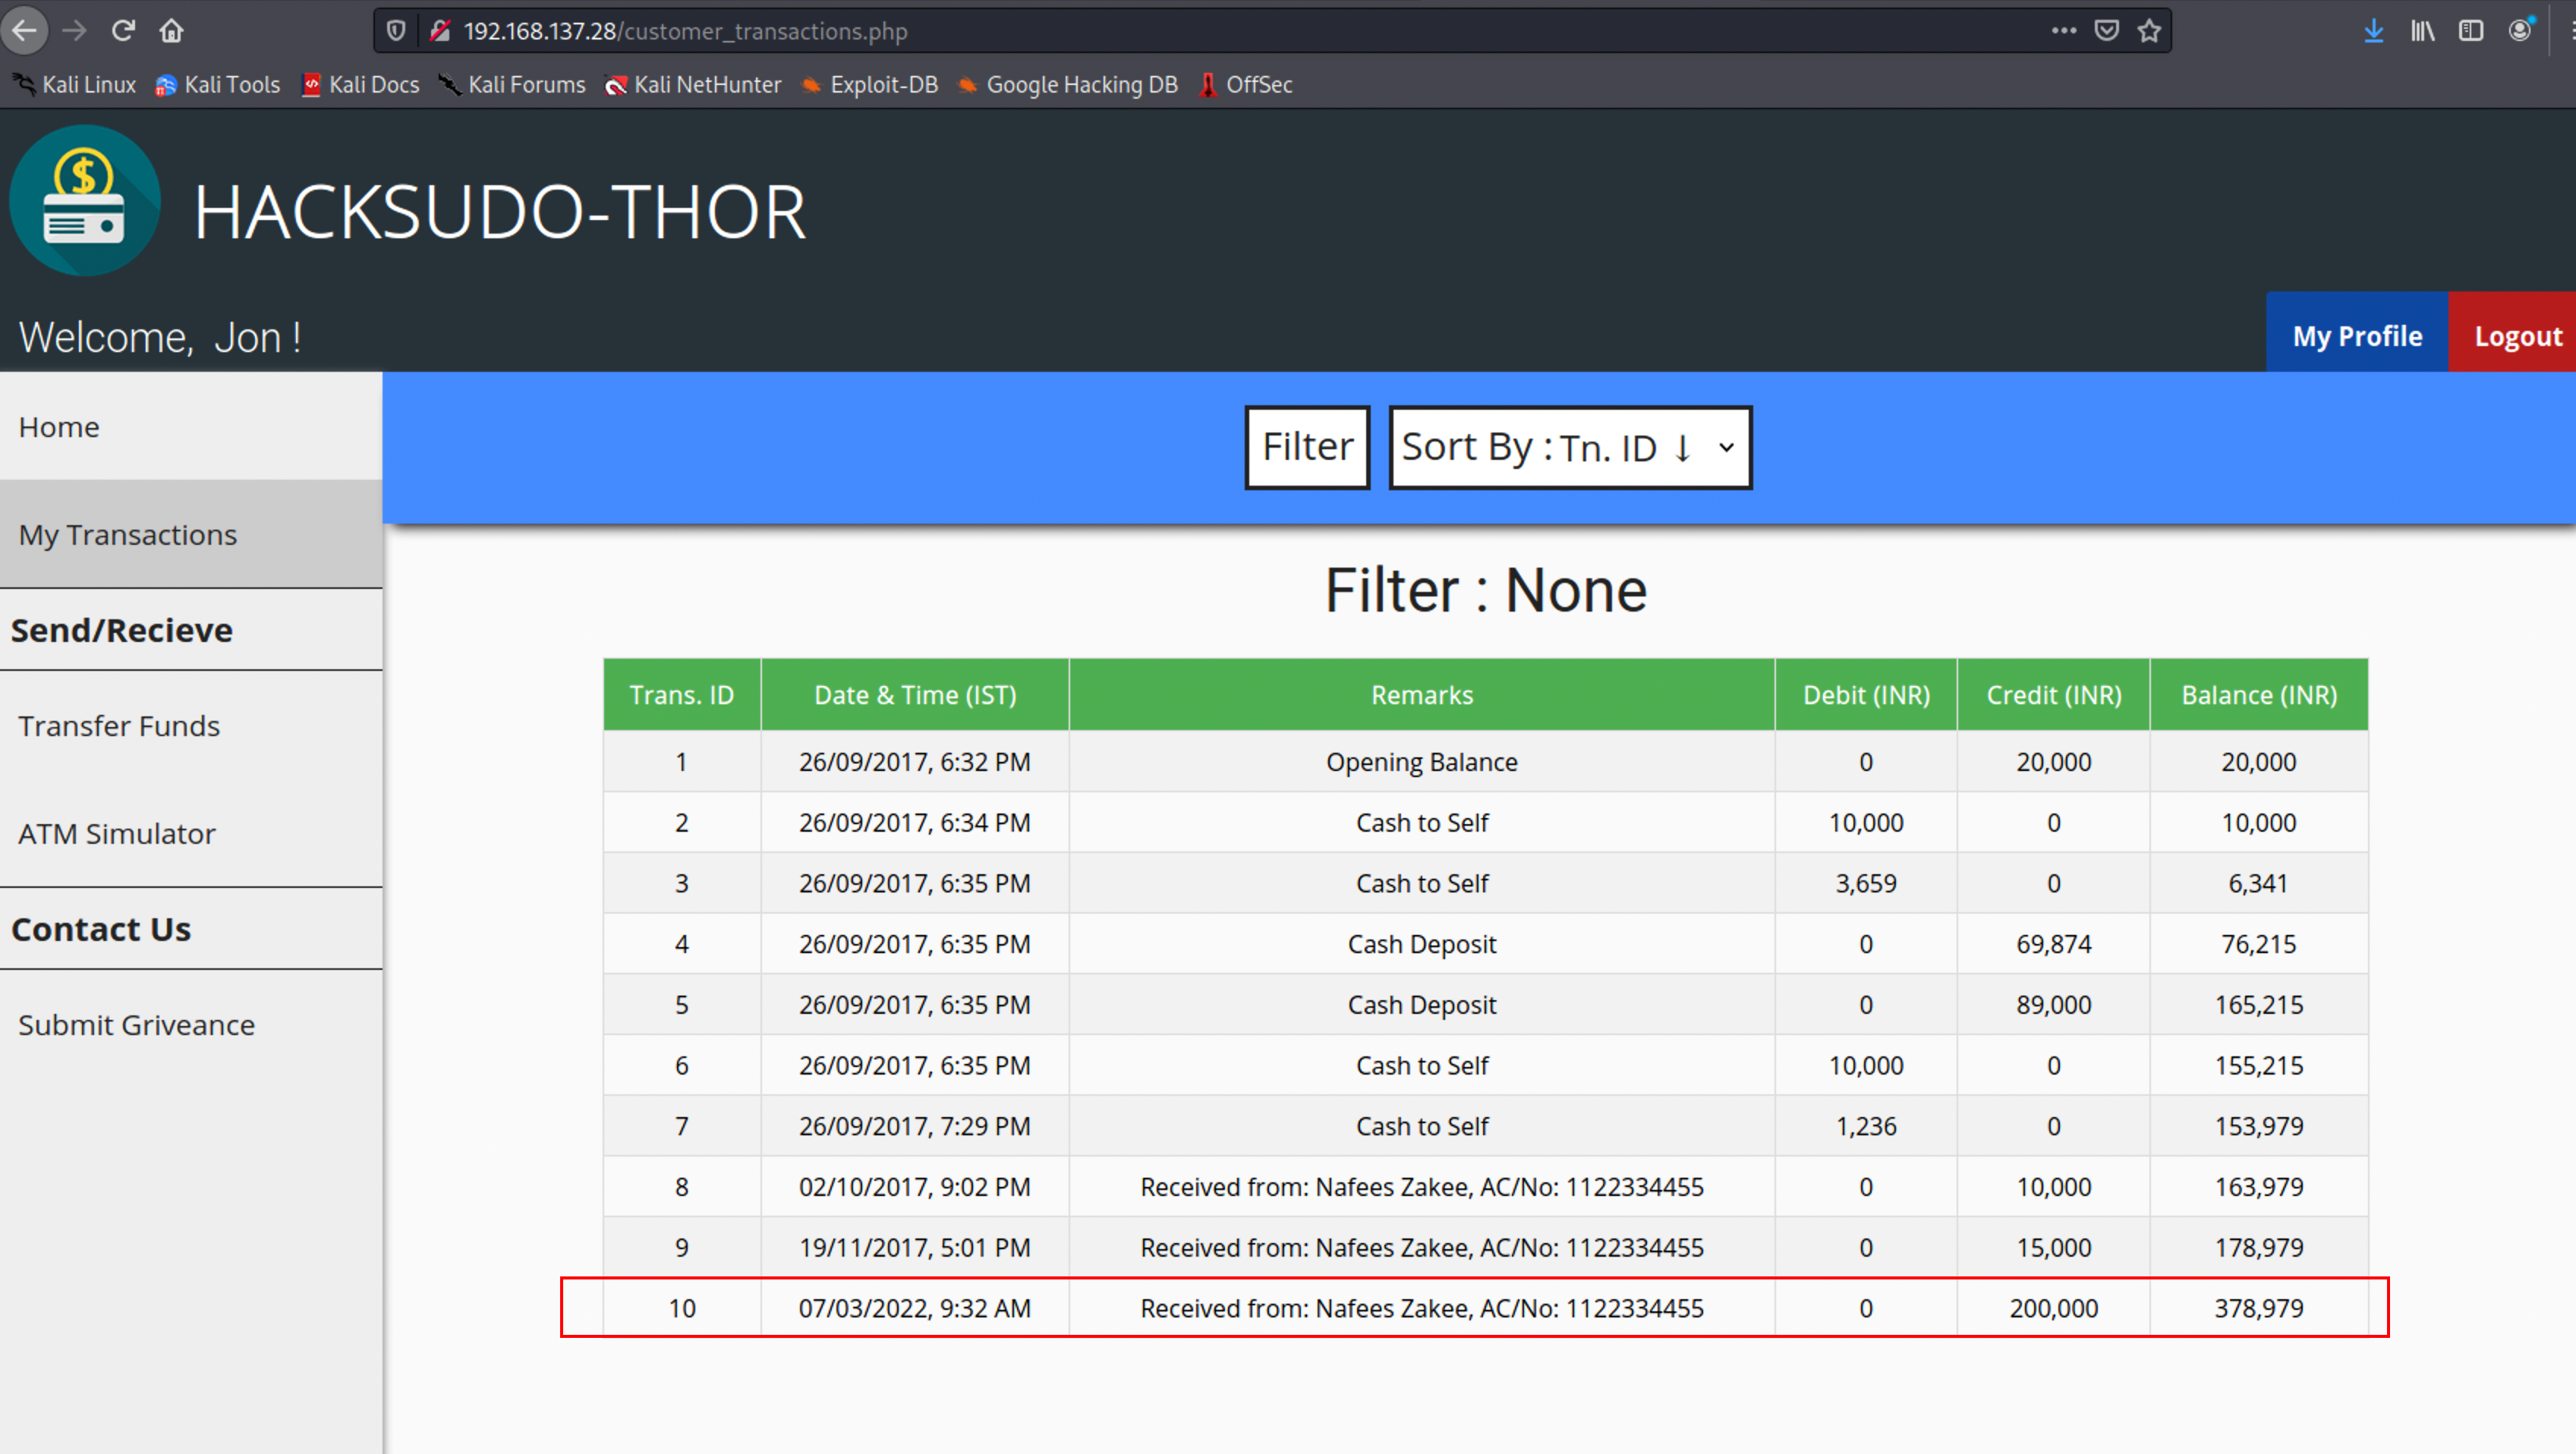Open ATM Simulator in the sidebar
2576x1454 pixels.
click(x=191, y=833)
